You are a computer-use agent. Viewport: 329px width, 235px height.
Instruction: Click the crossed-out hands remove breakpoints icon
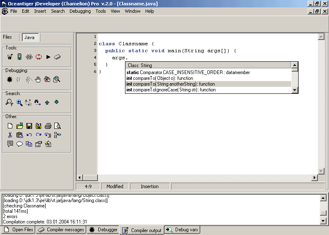[x=47, y=79]
